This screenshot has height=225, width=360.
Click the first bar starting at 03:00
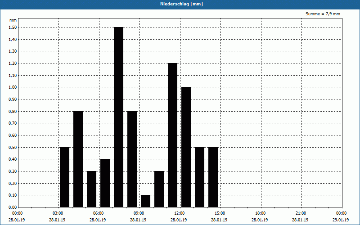click(x=64, y=177)
